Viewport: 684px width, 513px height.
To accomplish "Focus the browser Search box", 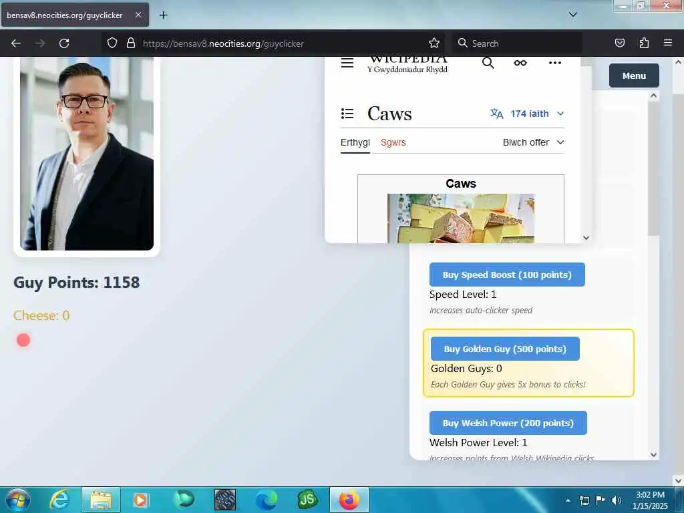I will tap(518, 43).
